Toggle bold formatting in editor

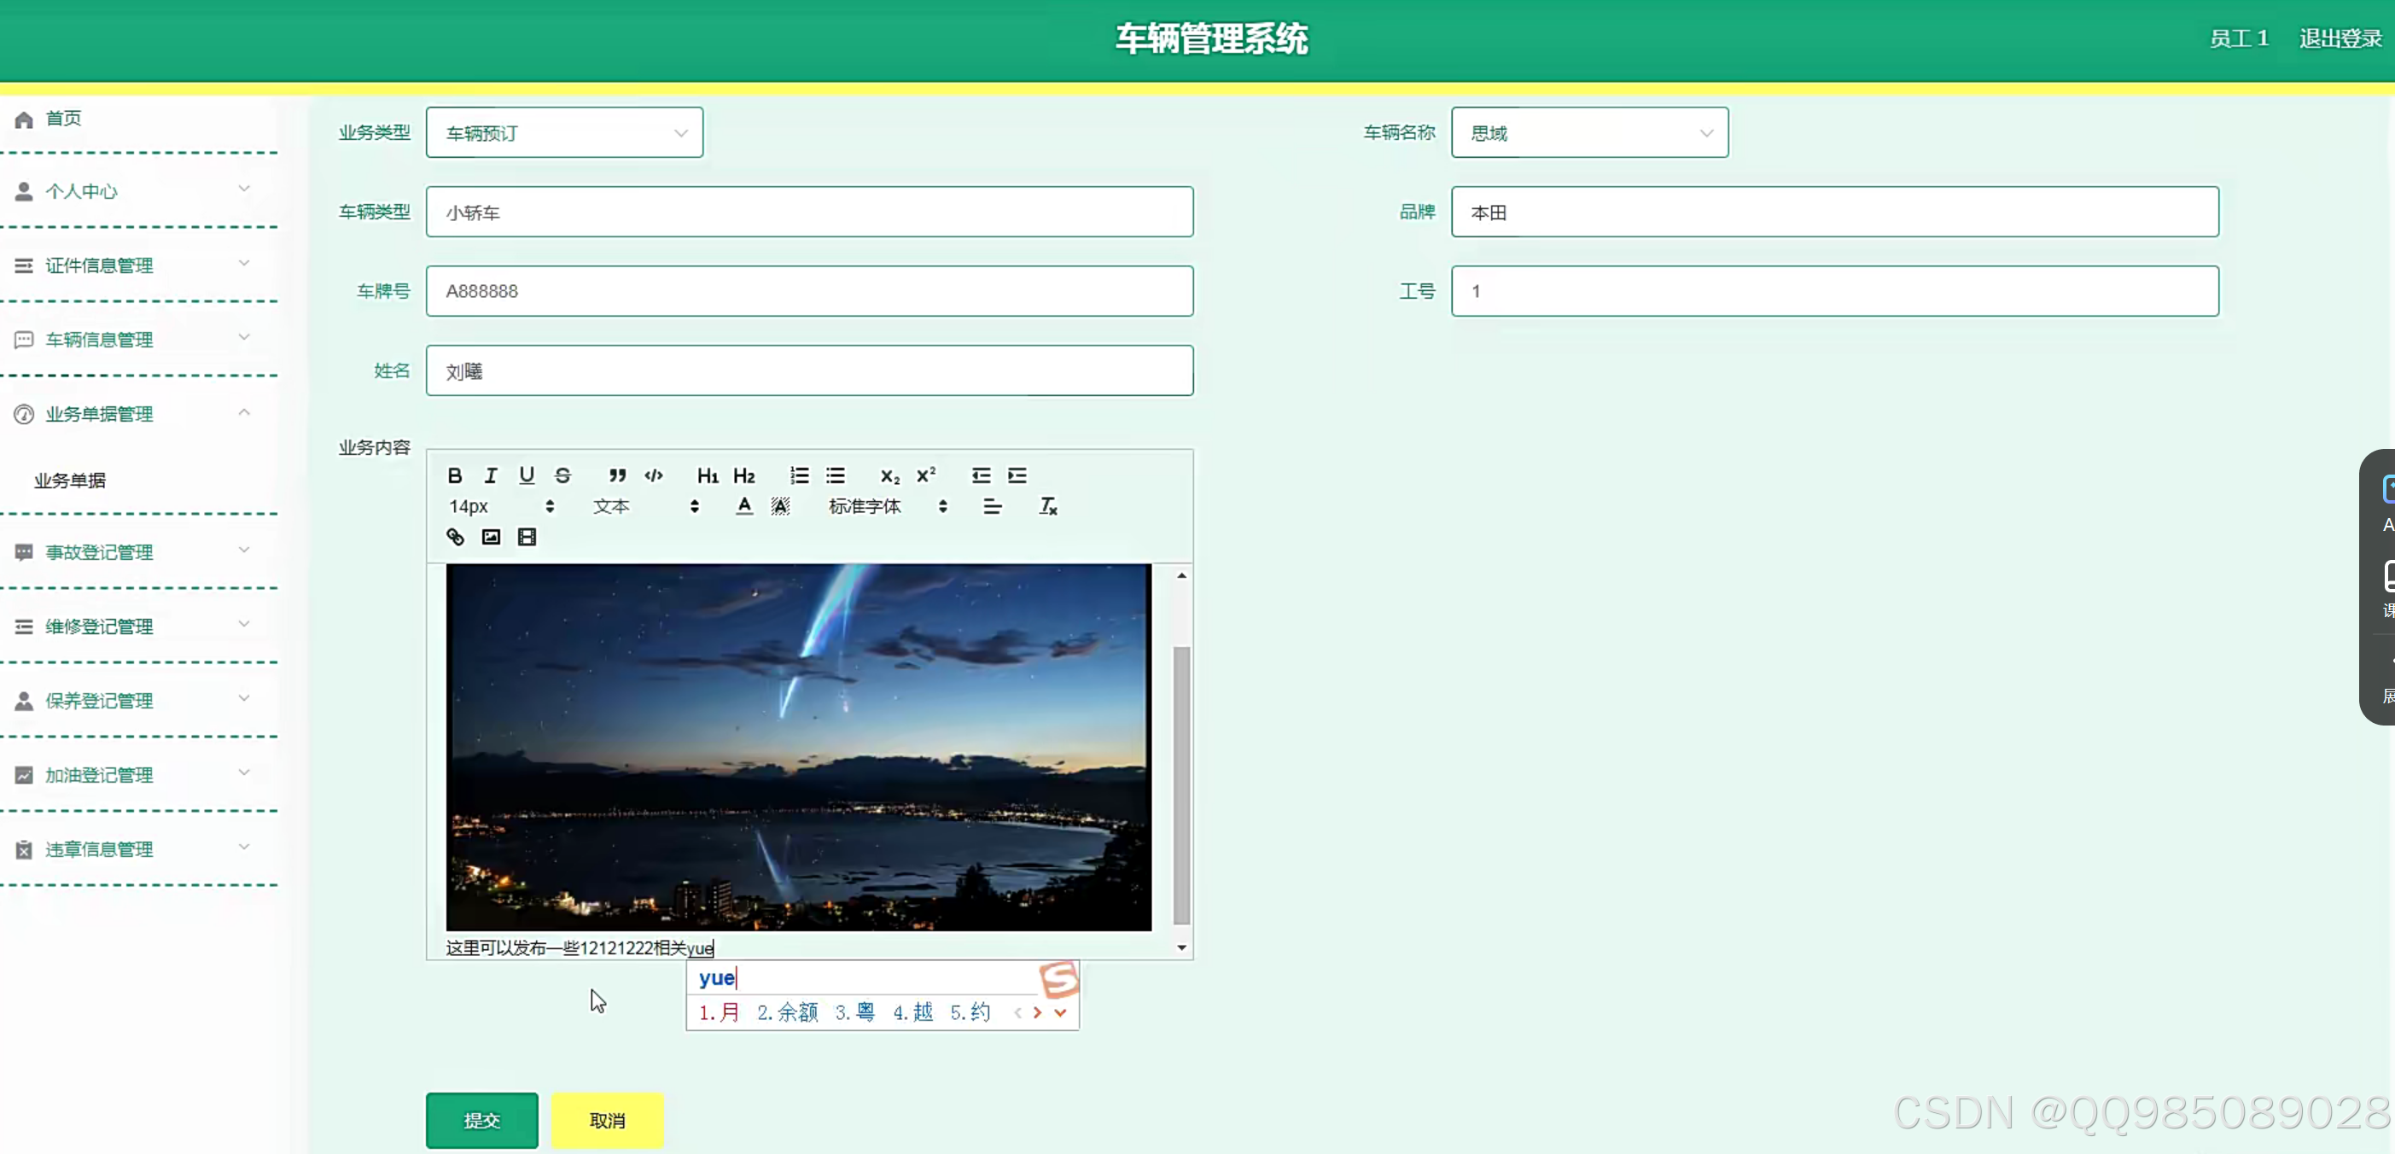455,475
